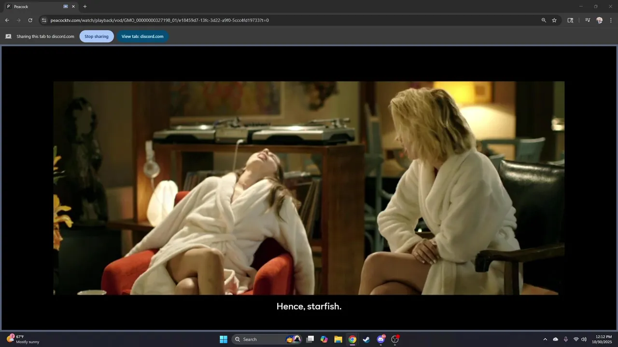
Task: Open the Chrome three-dot menu
Action: [611, 20]
